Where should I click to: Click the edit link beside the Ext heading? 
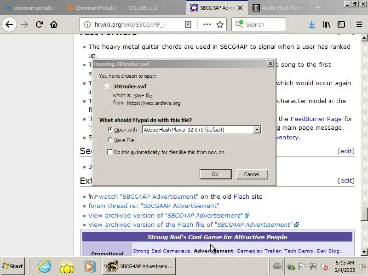[x=346, y=180]
